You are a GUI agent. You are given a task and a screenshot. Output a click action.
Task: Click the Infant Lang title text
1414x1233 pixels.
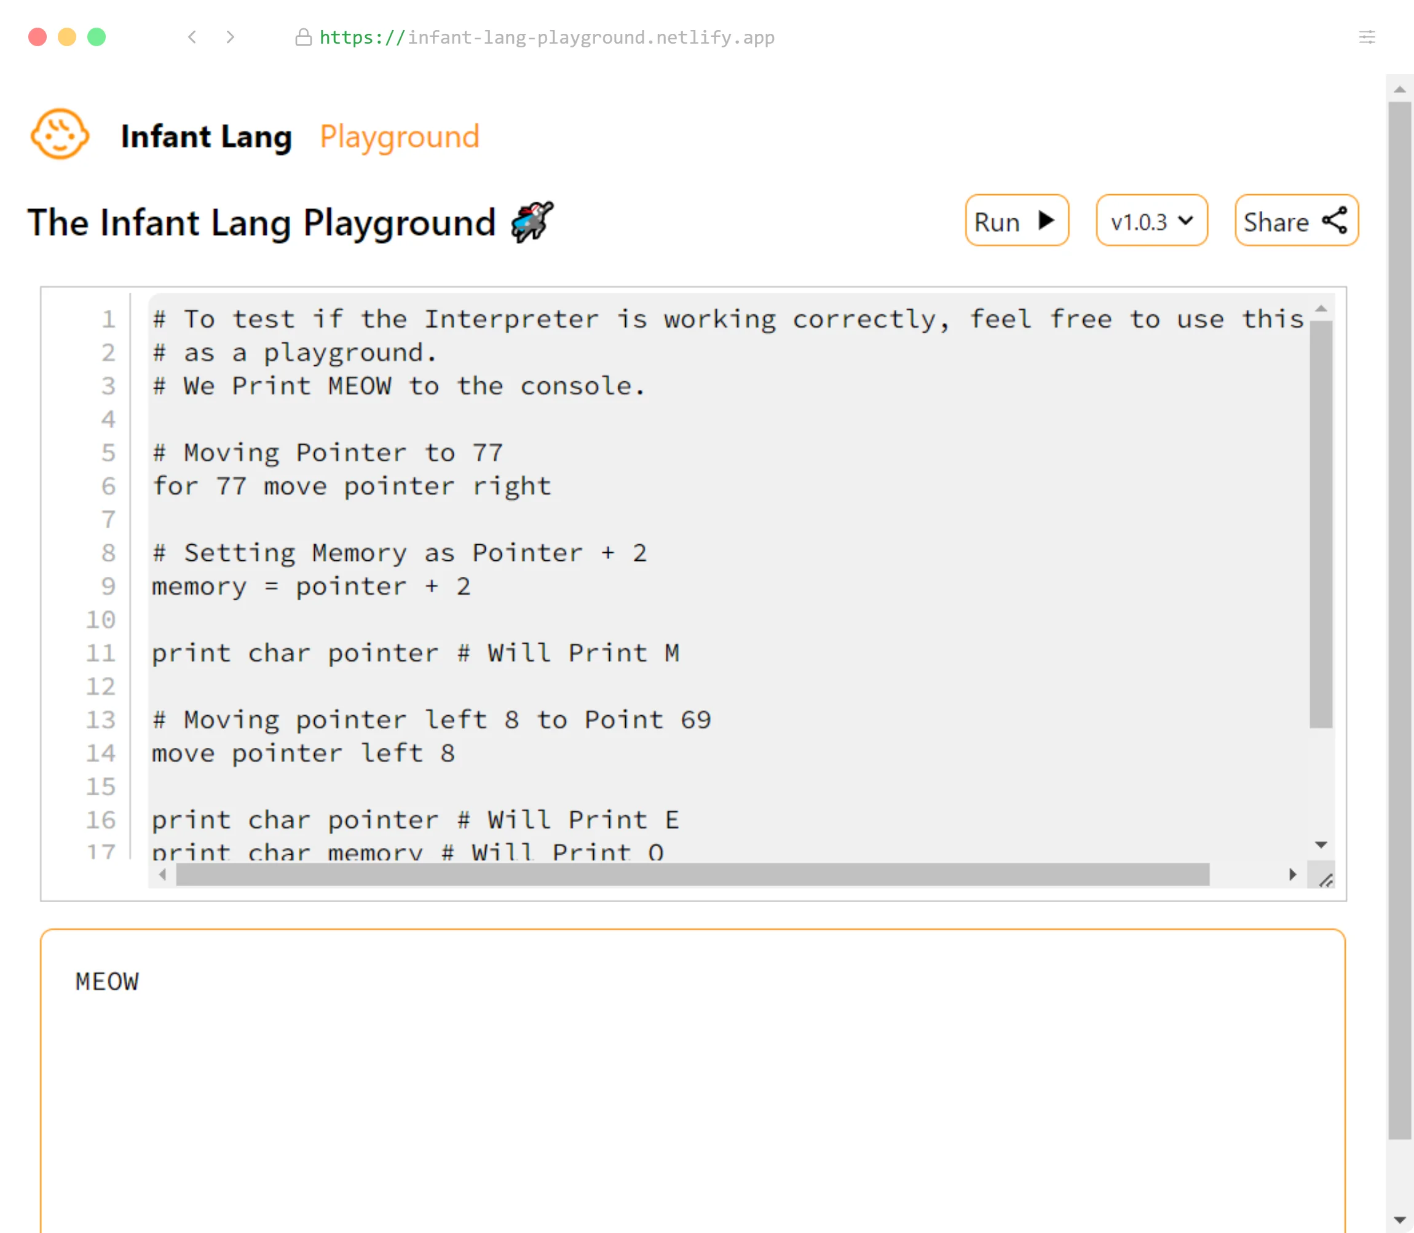(207, 137)
